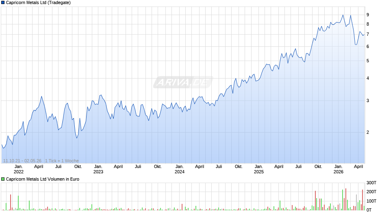
Task: Click the volume axis label 0T
Action: pos(369,210)
